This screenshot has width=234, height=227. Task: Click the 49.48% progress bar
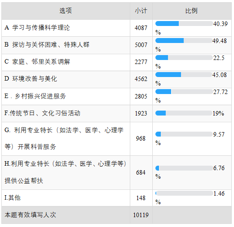(184, 41)
